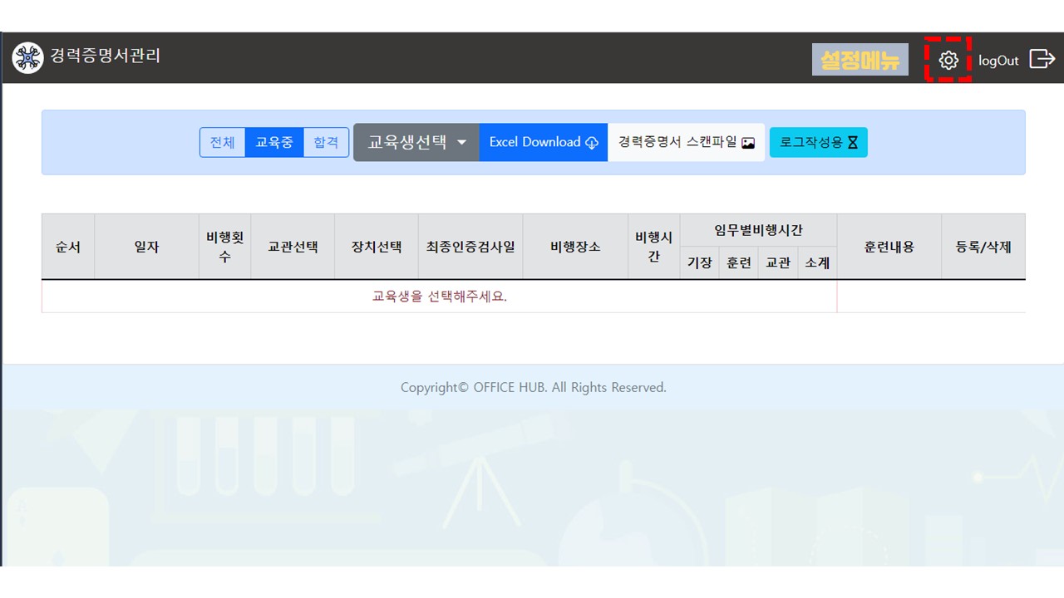Select the 전체 filter option

pos(222,142)
